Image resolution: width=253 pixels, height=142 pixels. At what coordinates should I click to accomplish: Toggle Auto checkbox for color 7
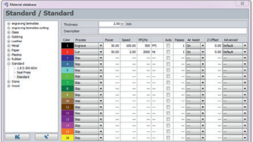pos(168,82)
